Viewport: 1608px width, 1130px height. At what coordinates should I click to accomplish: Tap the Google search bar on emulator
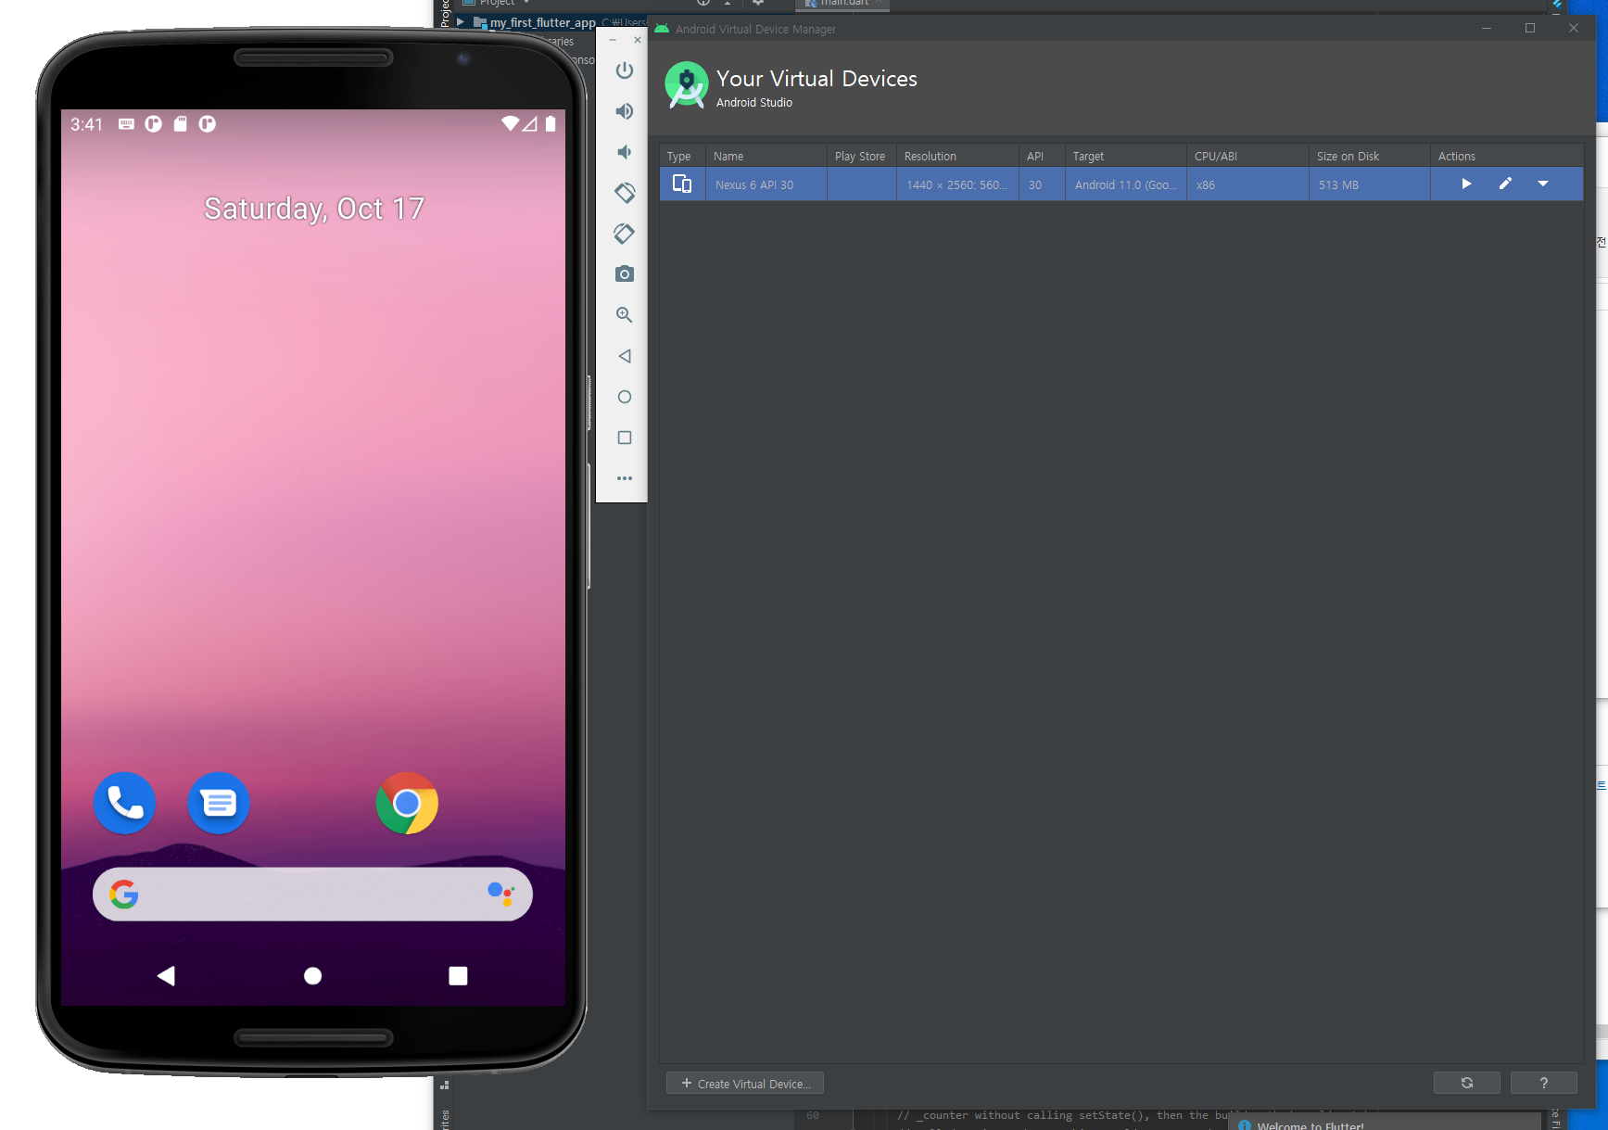tap(312, 894)
